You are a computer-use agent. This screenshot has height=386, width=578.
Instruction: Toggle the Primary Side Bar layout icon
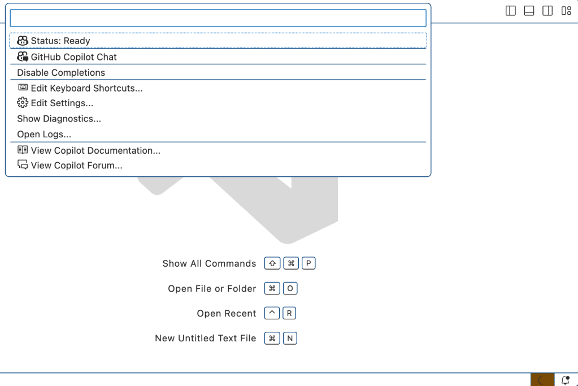pyautogui.click(x=510, y=10)
